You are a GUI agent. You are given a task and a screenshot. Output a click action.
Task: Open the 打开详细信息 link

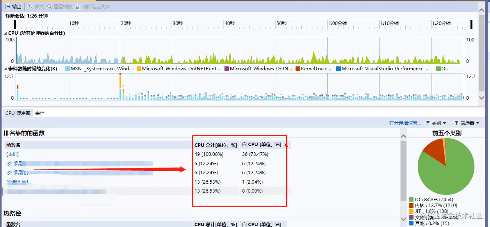coord(405,123)
